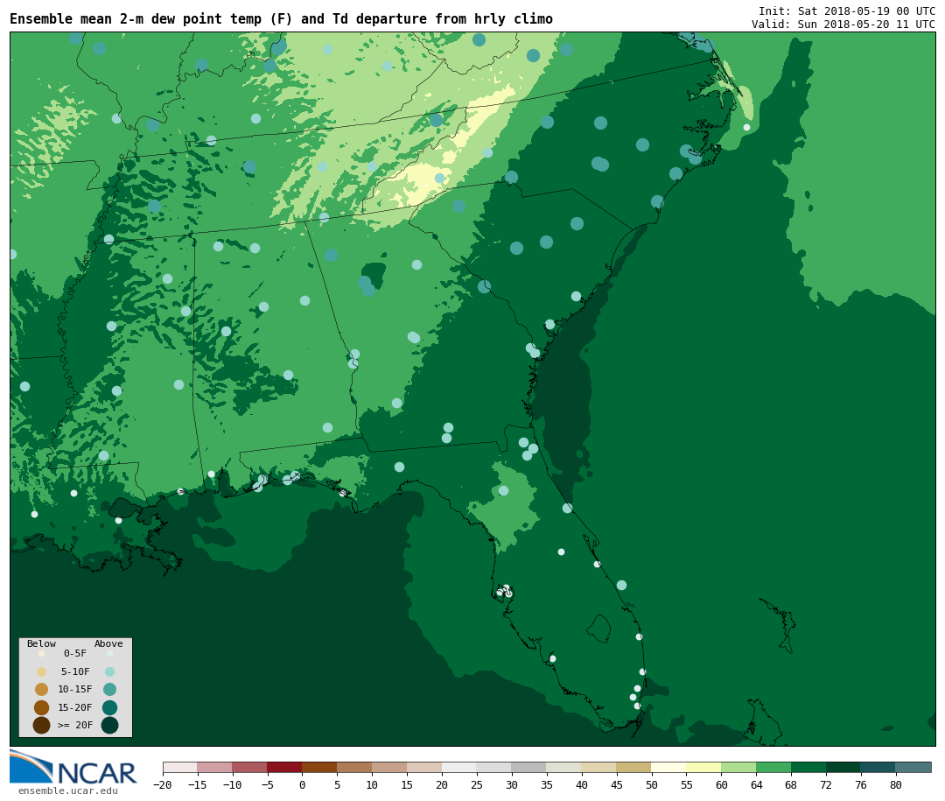
Task: Click the '15-20F' legend label
Action: click(x=75, y=707)
